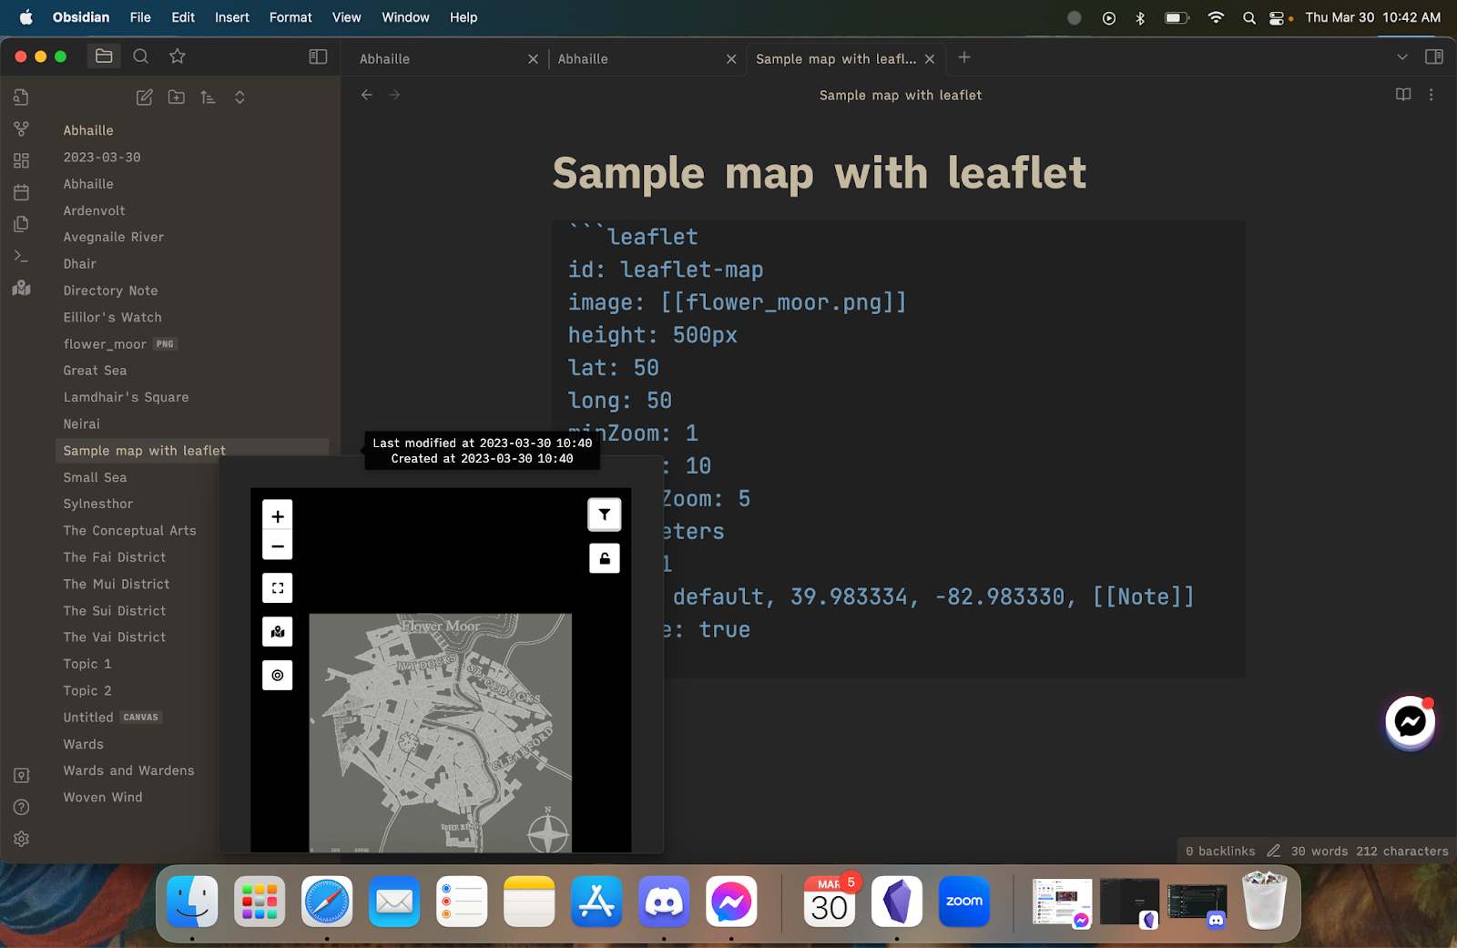Create a new note in the file explorer
Image resolution: width=1457 pixels, height=948 pixels.
coord(145,97)
